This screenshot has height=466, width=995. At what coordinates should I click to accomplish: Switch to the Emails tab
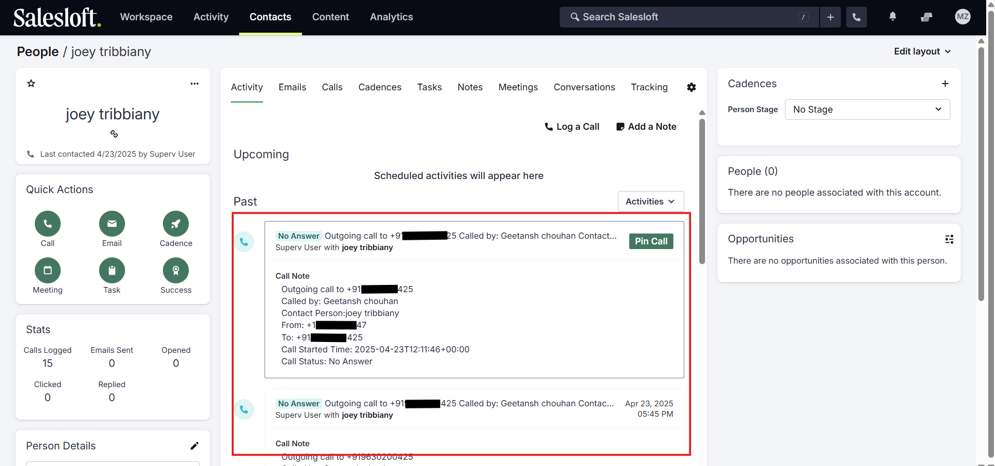coord(292,87)
